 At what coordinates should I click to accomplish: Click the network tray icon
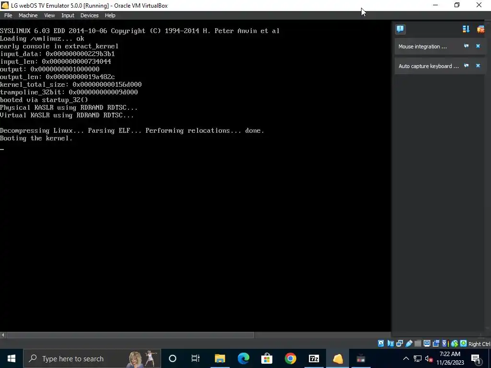(418, 358)
